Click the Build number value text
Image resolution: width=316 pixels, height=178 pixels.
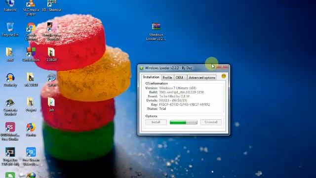pos(181,92)
